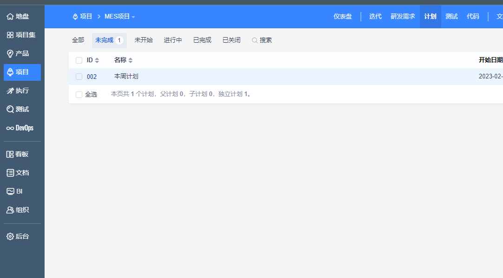Image resolution: width=503 pixels, height=278 pixels.
Task: Sort plans by ID column arrows
Action: pyautogui.click(x=97, y=60)
